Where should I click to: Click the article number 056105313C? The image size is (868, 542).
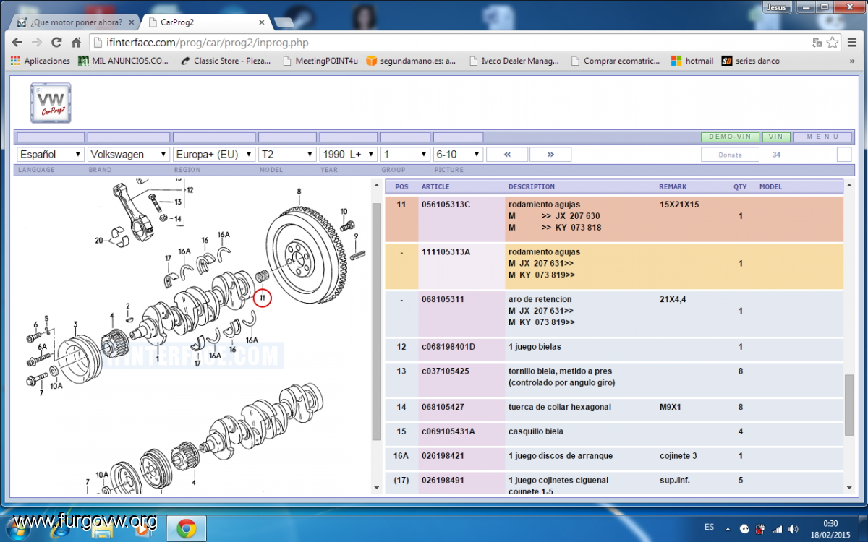coord(446,205)
